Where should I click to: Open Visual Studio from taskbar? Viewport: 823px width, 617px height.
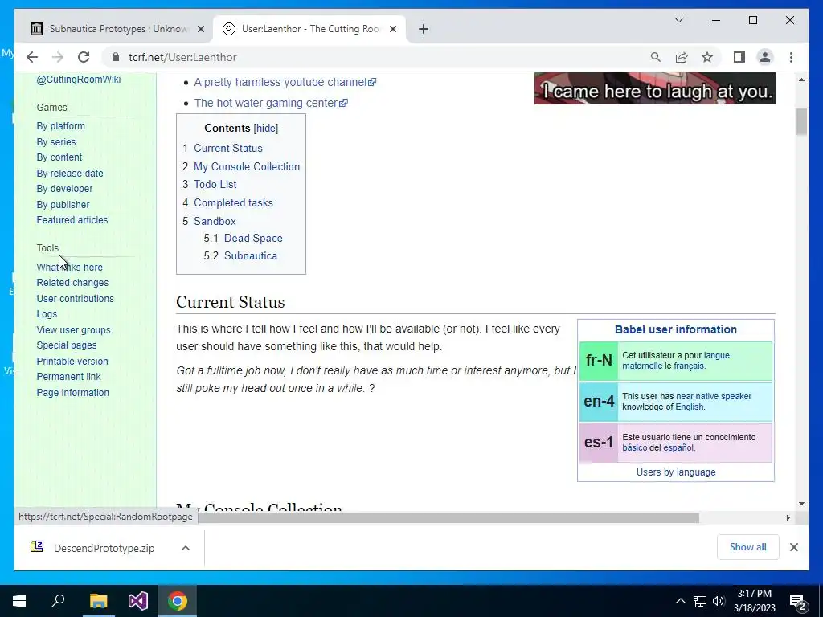138,601
